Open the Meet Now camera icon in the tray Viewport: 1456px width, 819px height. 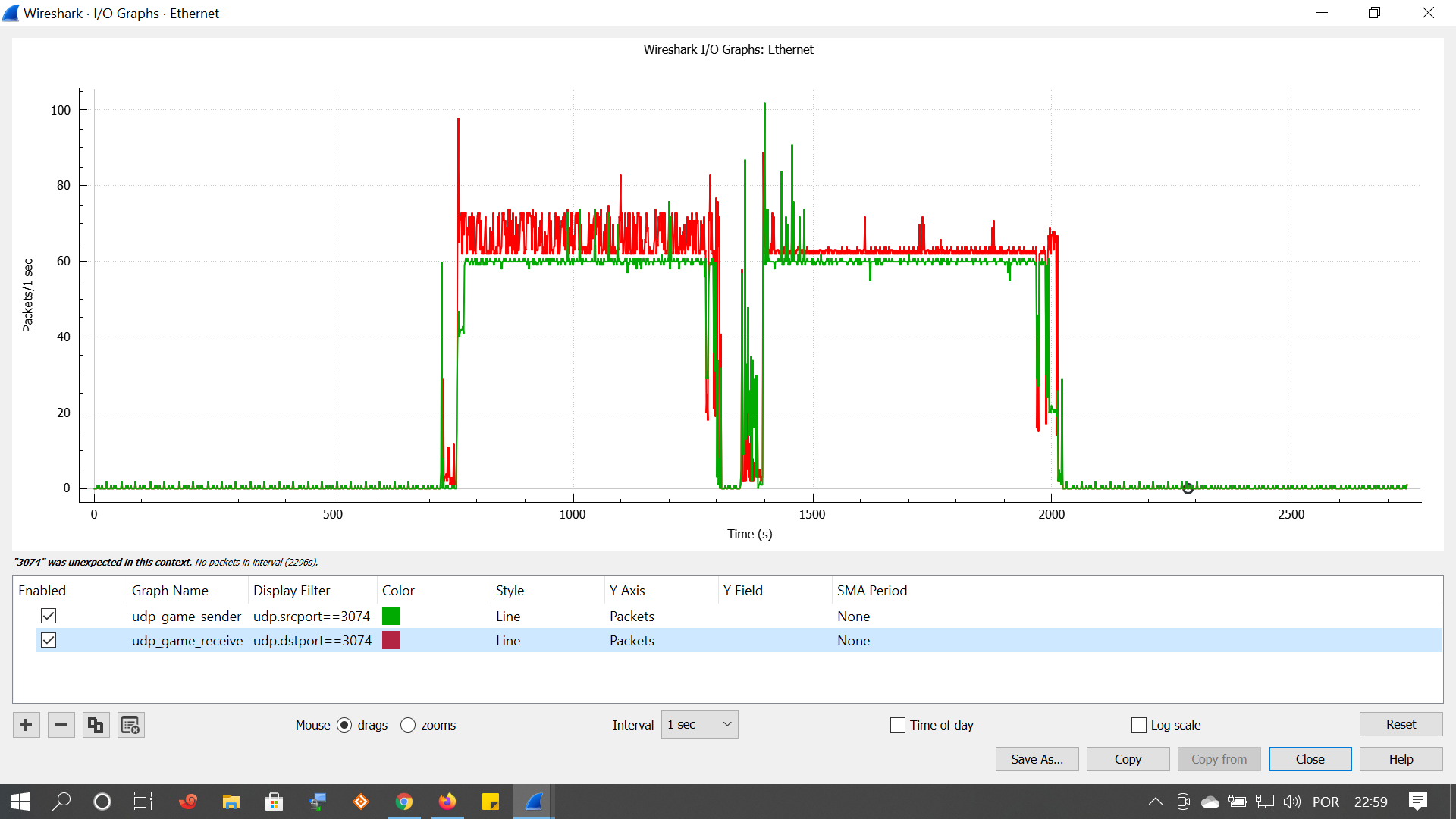1183,802
